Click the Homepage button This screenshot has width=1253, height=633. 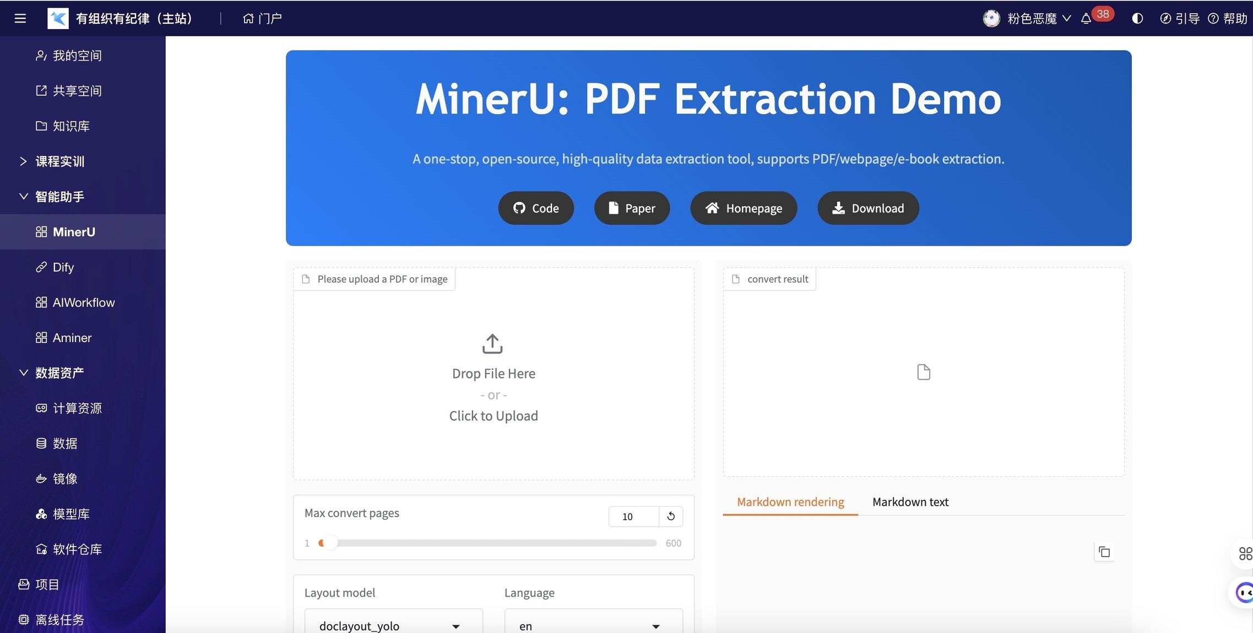[x=744, y=208]
